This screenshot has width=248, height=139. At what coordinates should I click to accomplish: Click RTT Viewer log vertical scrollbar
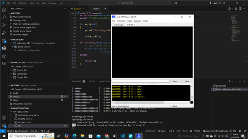pyautogui.click(x=192, y=97)
